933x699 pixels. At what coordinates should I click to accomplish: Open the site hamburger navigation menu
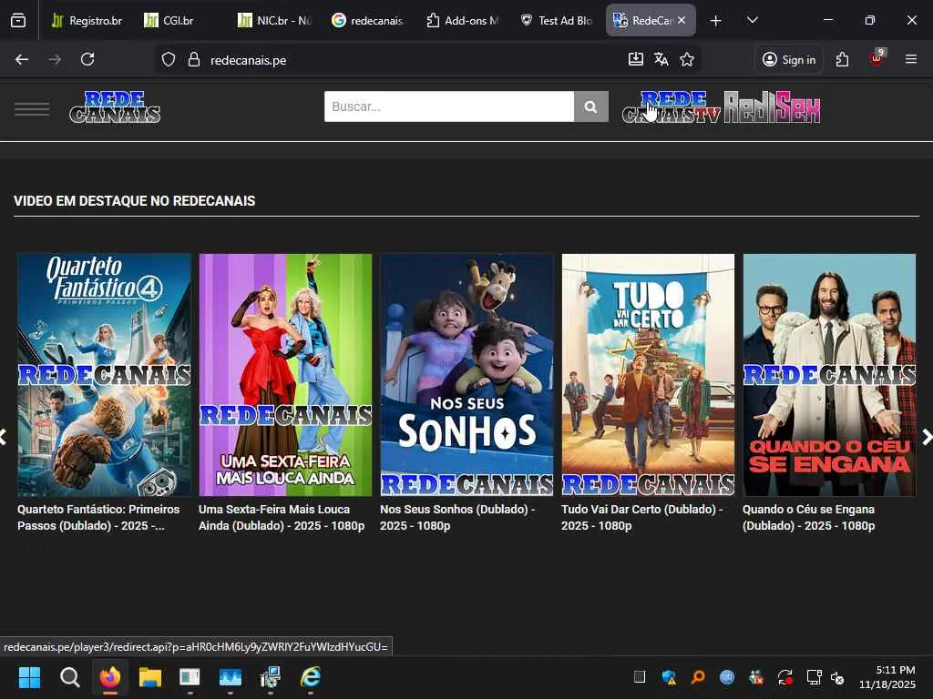(32, 109)
